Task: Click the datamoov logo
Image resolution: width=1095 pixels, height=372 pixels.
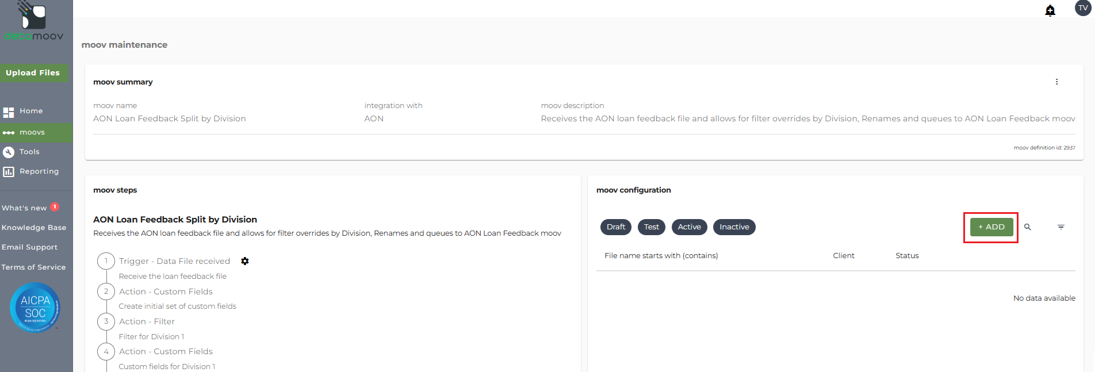Action: click(33, 21)
